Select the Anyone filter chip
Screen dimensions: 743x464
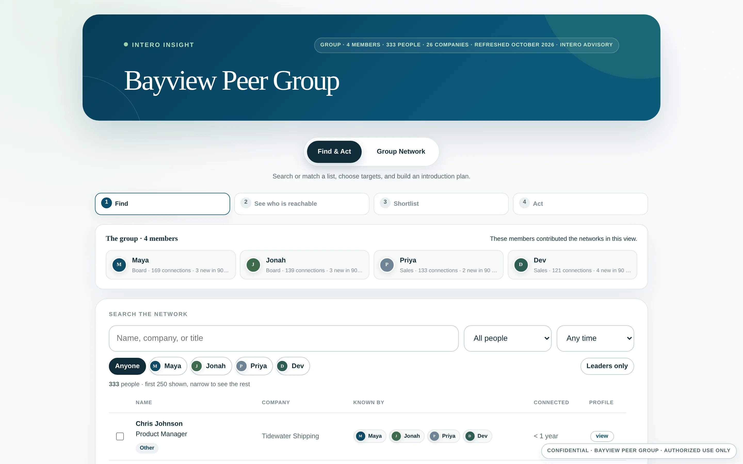point(127,366)
